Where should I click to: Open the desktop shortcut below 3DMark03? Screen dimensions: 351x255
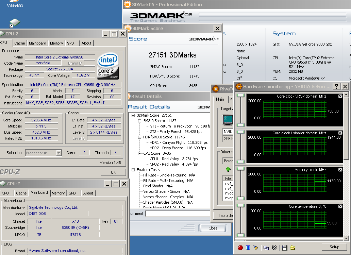pos(15,23)
